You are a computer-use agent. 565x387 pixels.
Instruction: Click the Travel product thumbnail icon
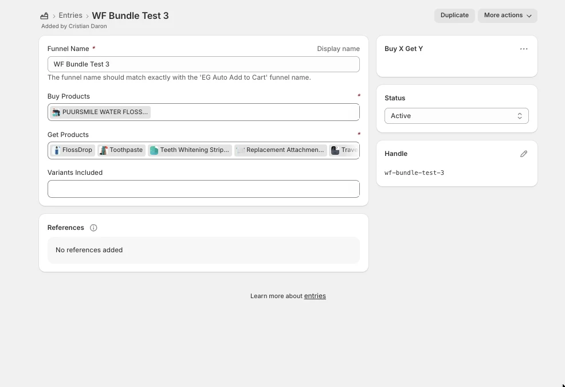(x=335, y=150)
